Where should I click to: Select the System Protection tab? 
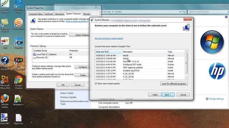point(73,14)
